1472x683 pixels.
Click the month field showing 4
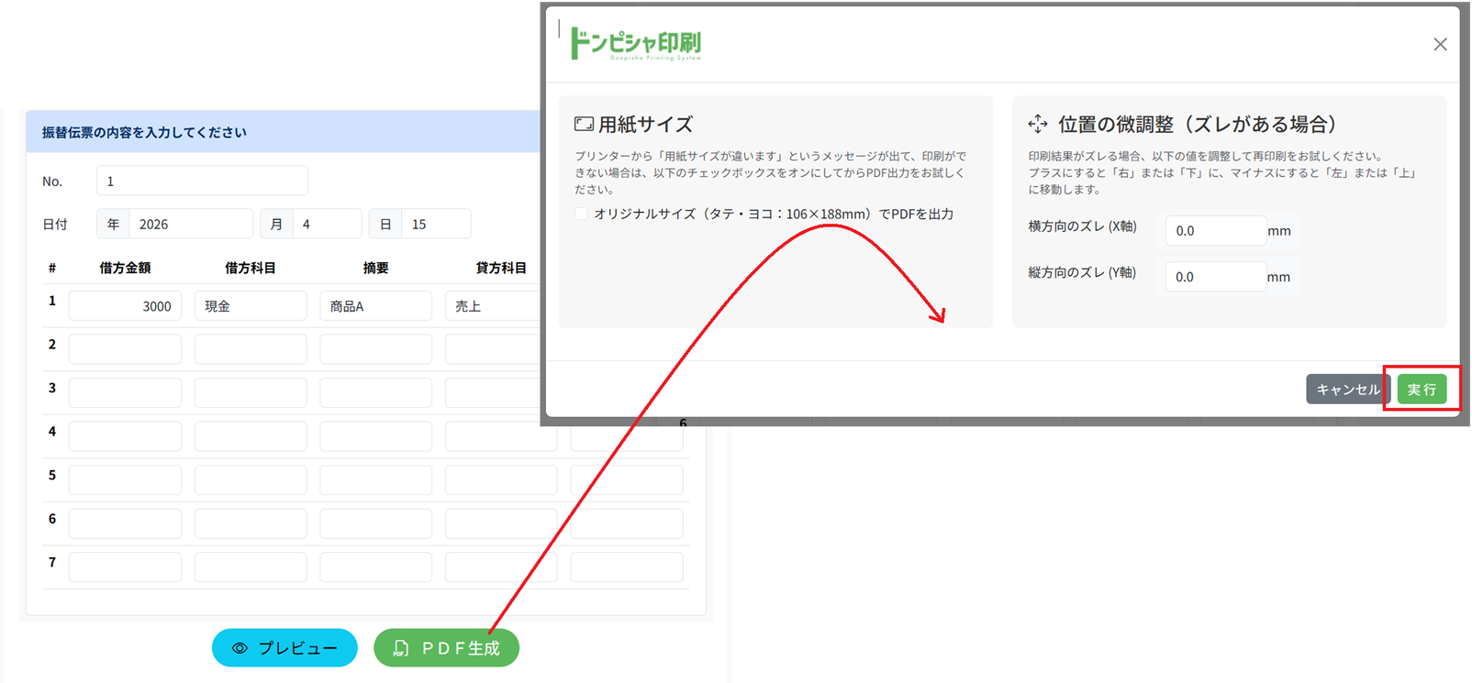coord(327,225)
